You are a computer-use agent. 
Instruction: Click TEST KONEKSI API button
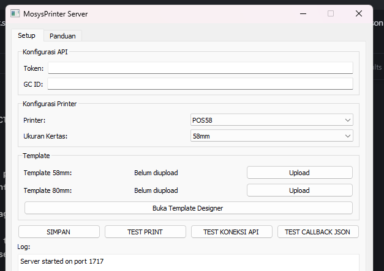click(232, 232)
